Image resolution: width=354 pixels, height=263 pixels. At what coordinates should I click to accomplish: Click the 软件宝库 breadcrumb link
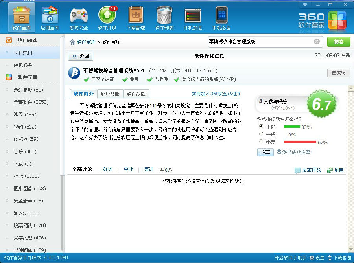86,42
